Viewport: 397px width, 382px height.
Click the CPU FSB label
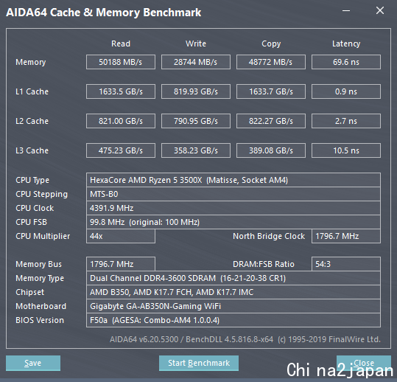[x=32, y=222]
